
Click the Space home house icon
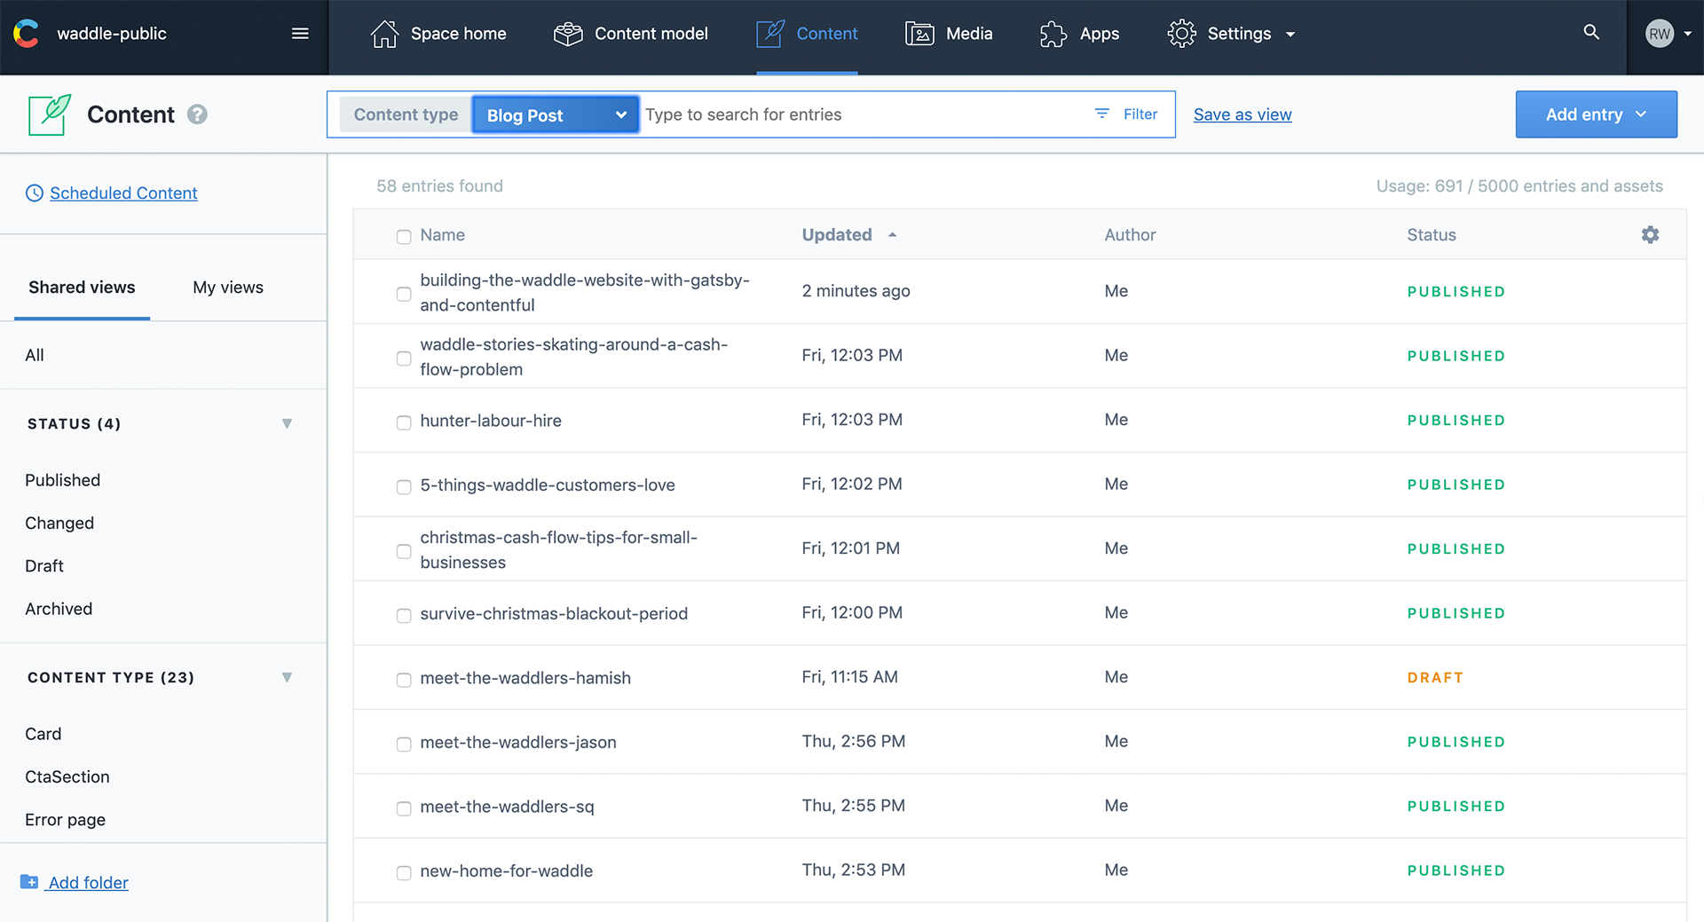[x=384, y=34]
